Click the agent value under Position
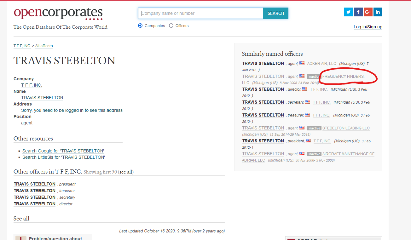The width and height of the screenshot is (411, 240). tap(27, 123)
